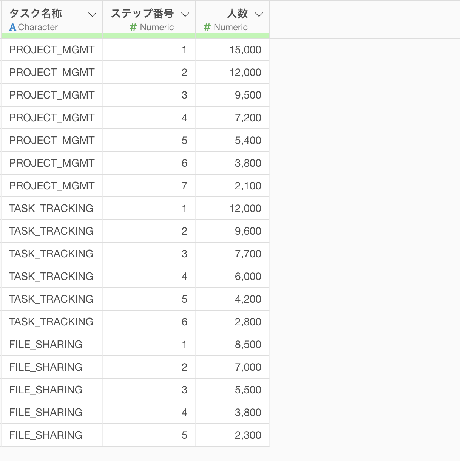Image resolution: width=460 pixels, height=461 pixels.
Task: Select TASK_TRACKING cell in the 2,800 row
Action: [52, 322]
